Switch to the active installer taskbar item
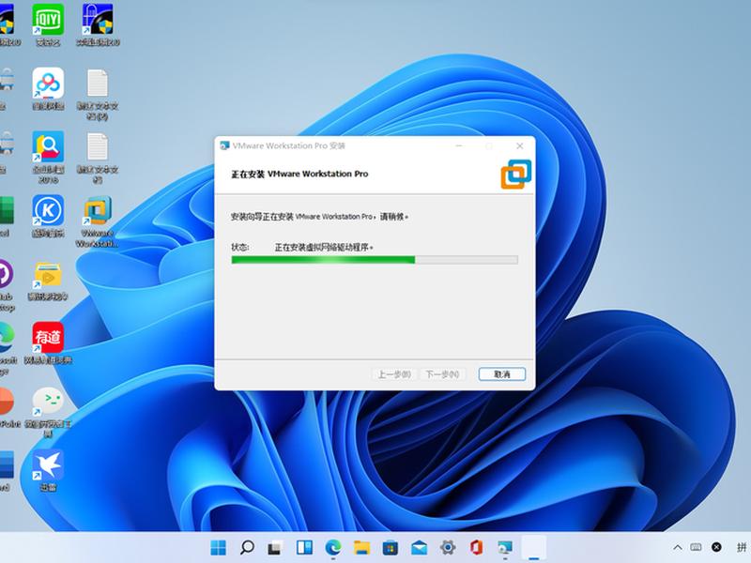Viewport: 751px width, 563px height. point(533,547)
